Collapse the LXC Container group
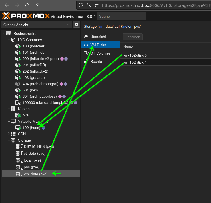This screenshot has width=211, height=203. [x=9, y=40]
